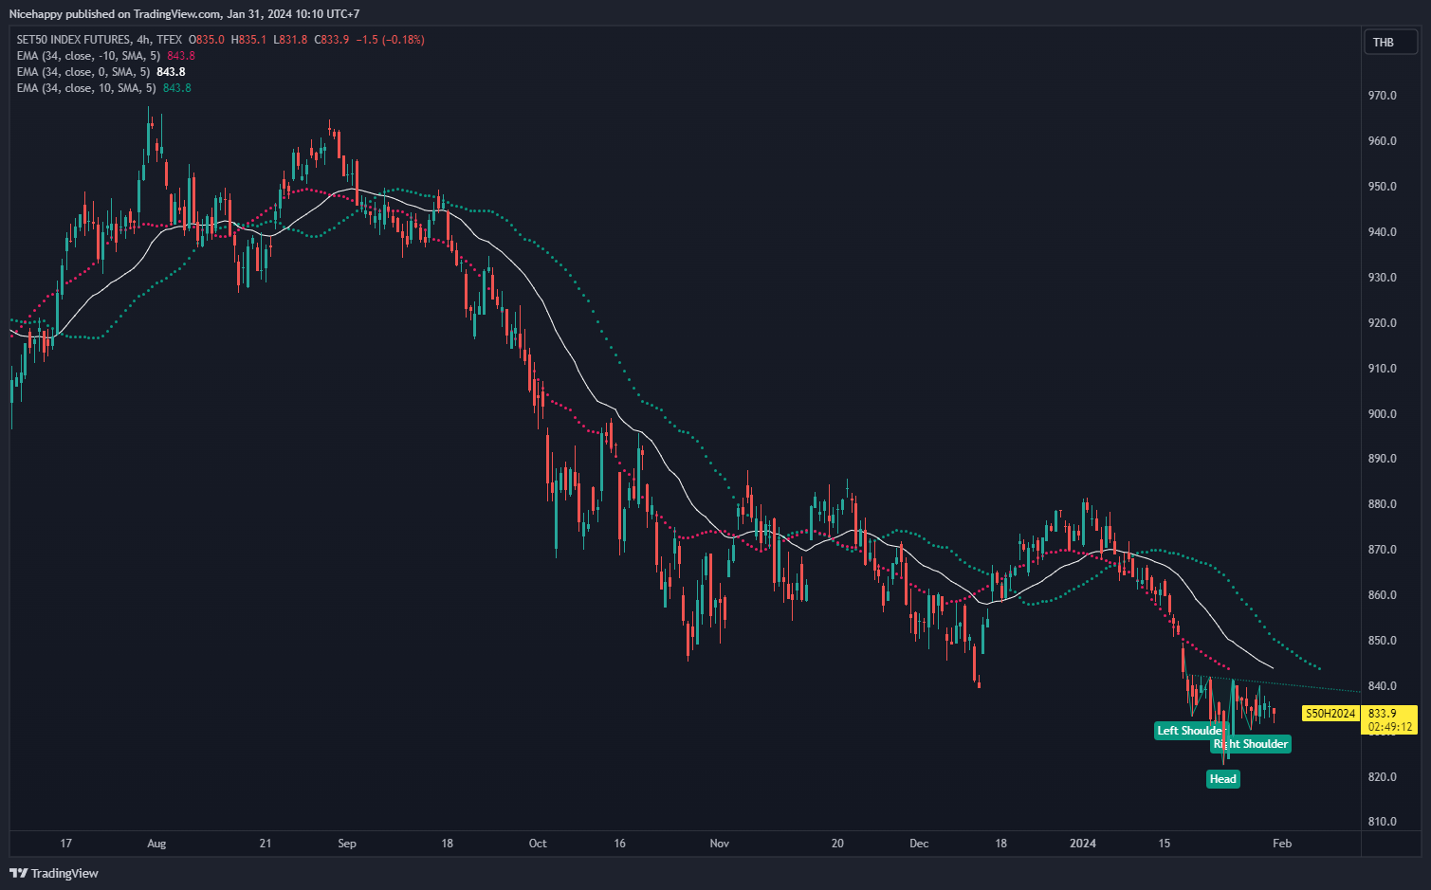The height and width of the screenshot is (890, 1431).
Task: Click the 940.0 price axis label
Action: (1382, 232)
